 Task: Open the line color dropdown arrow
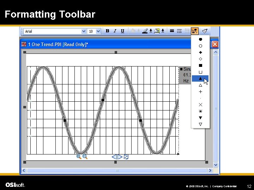[151, 31]
